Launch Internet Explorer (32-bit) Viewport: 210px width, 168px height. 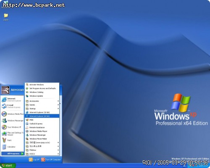(42, 113)
